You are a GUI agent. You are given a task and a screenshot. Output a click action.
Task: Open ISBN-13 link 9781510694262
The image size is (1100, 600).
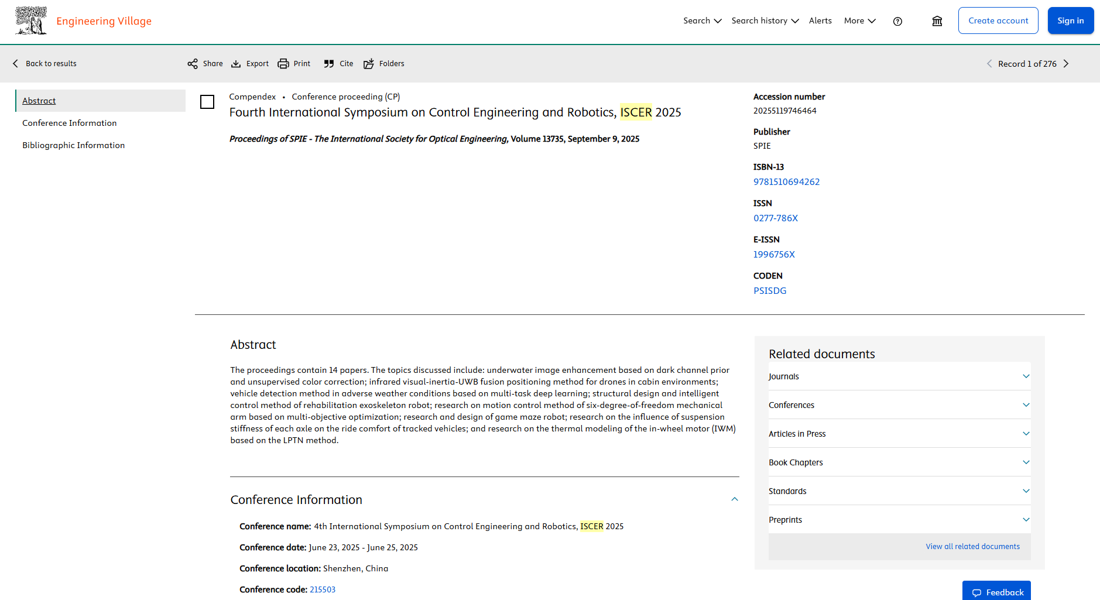786,182
